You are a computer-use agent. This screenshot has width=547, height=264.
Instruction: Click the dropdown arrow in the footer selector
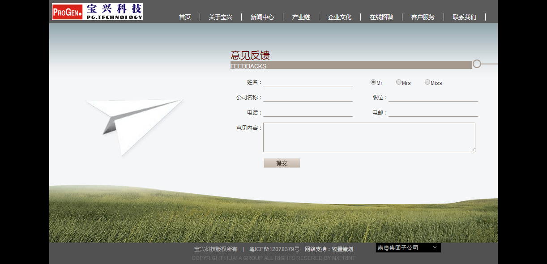point(434,247)
